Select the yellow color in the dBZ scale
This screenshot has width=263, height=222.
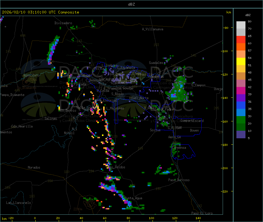click(241, 61)
